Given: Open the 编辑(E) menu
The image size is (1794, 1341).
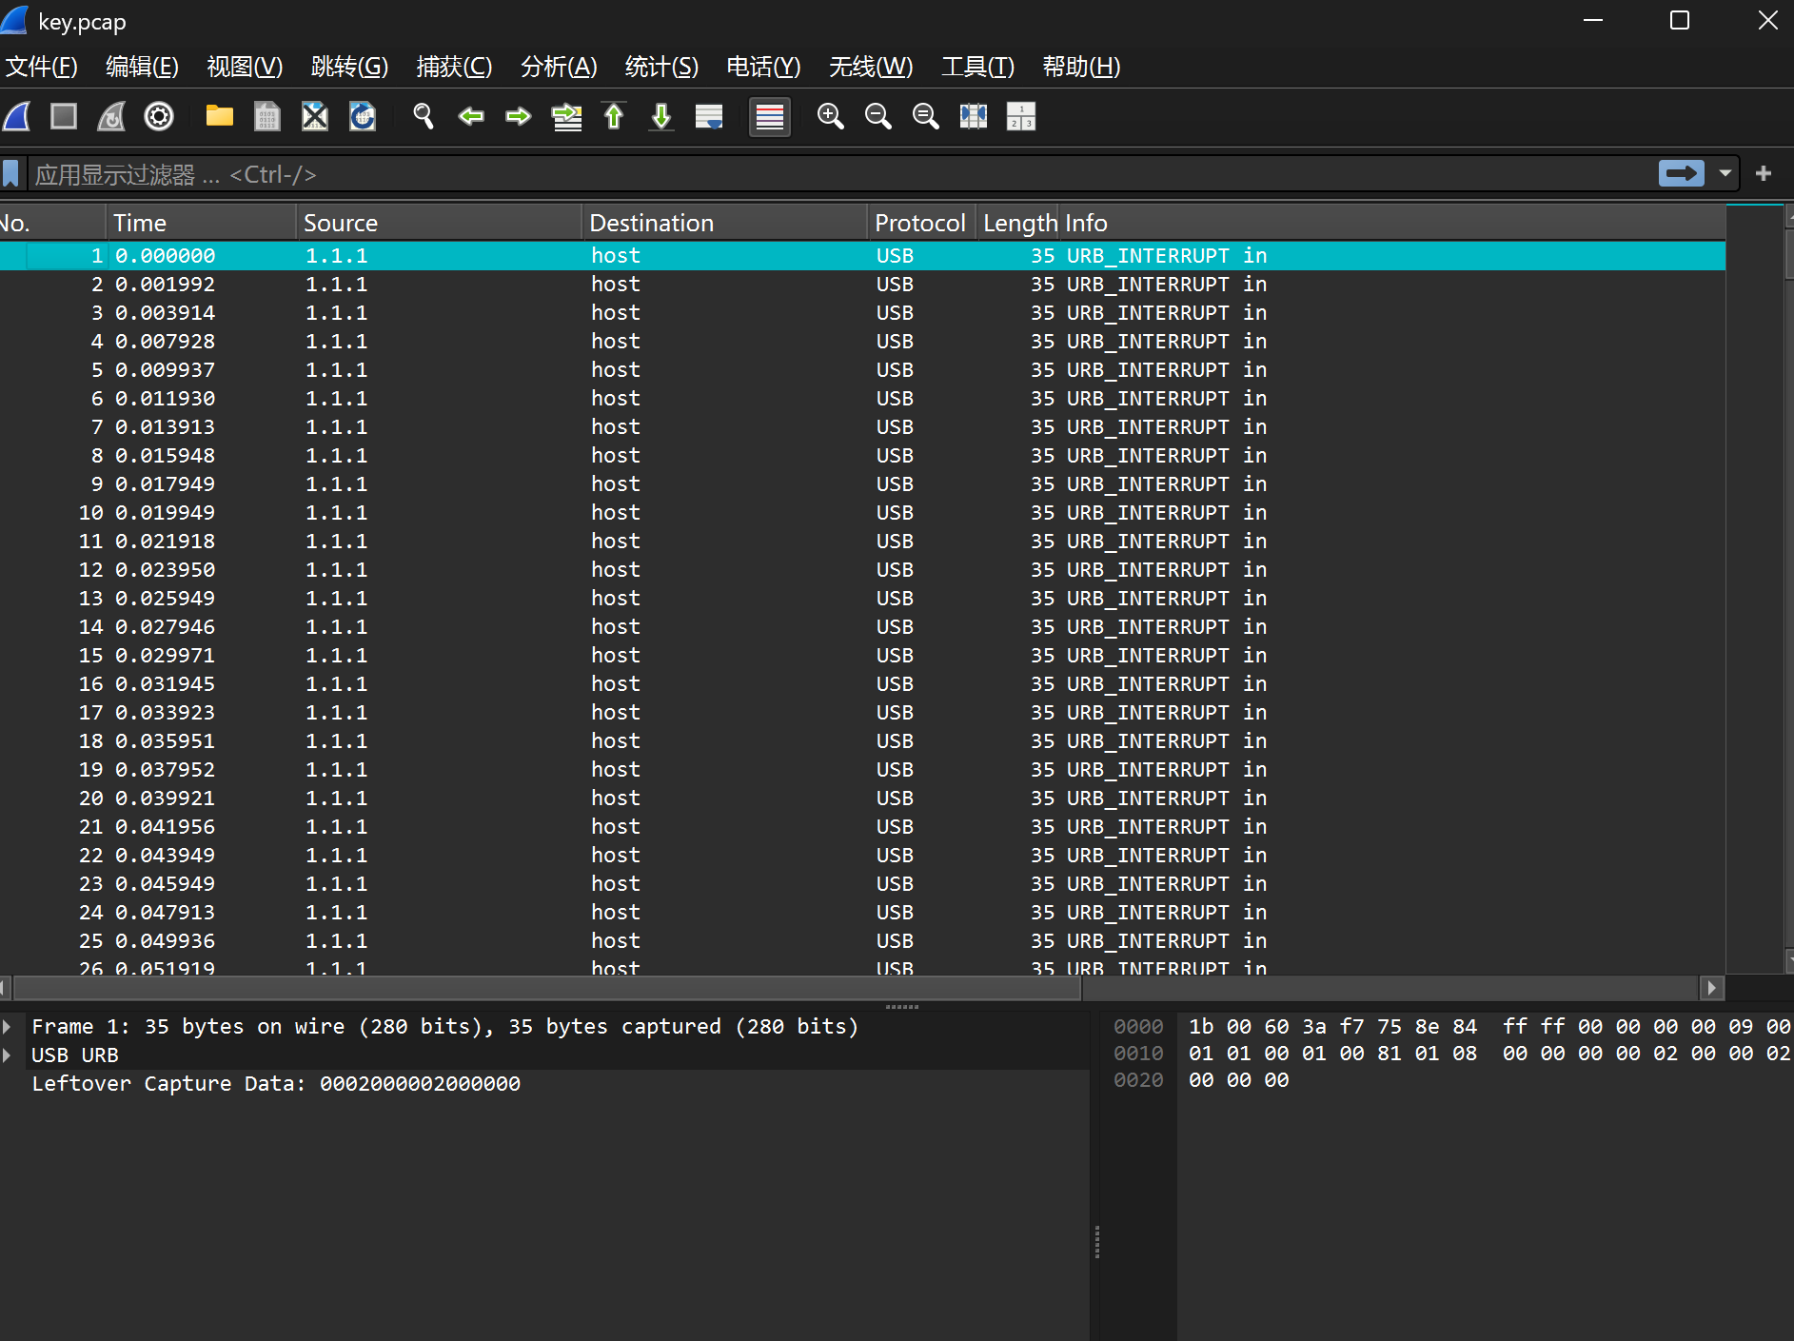Looking at the screenshot, I should tap(143, 67).
